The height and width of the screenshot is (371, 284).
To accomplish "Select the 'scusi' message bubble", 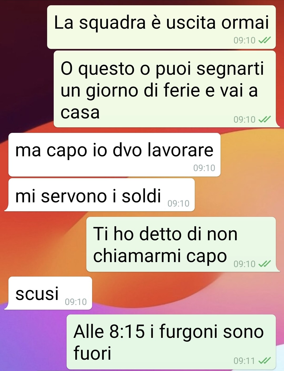I will point(50,293).
